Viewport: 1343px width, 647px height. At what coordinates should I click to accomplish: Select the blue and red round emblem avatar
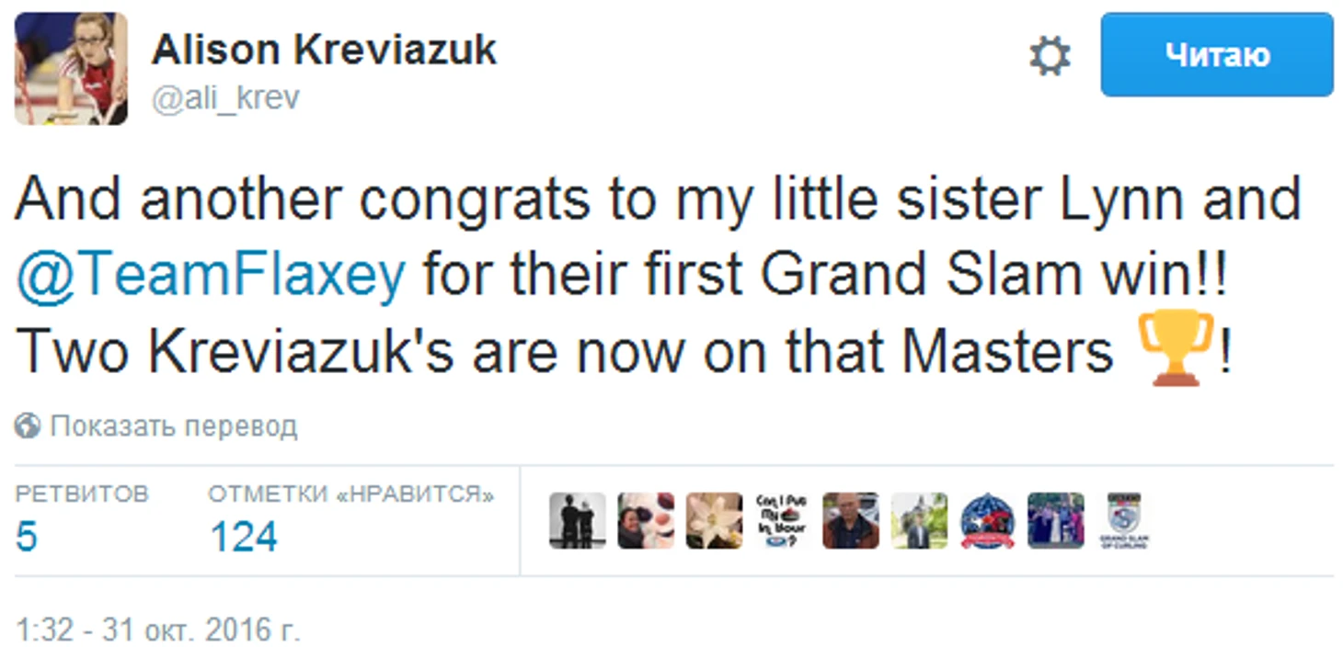coord(987,521)
